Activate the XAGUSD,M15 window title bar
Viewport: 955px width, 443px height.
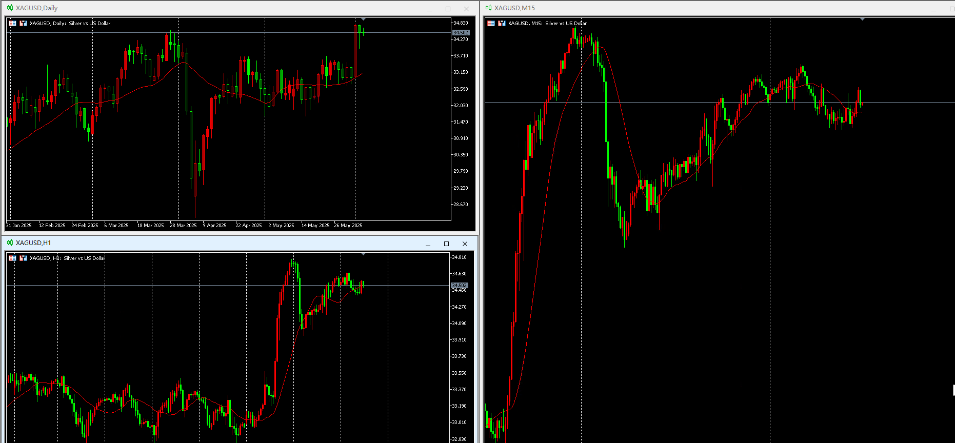pyautogui.click(x=708, y=8)
